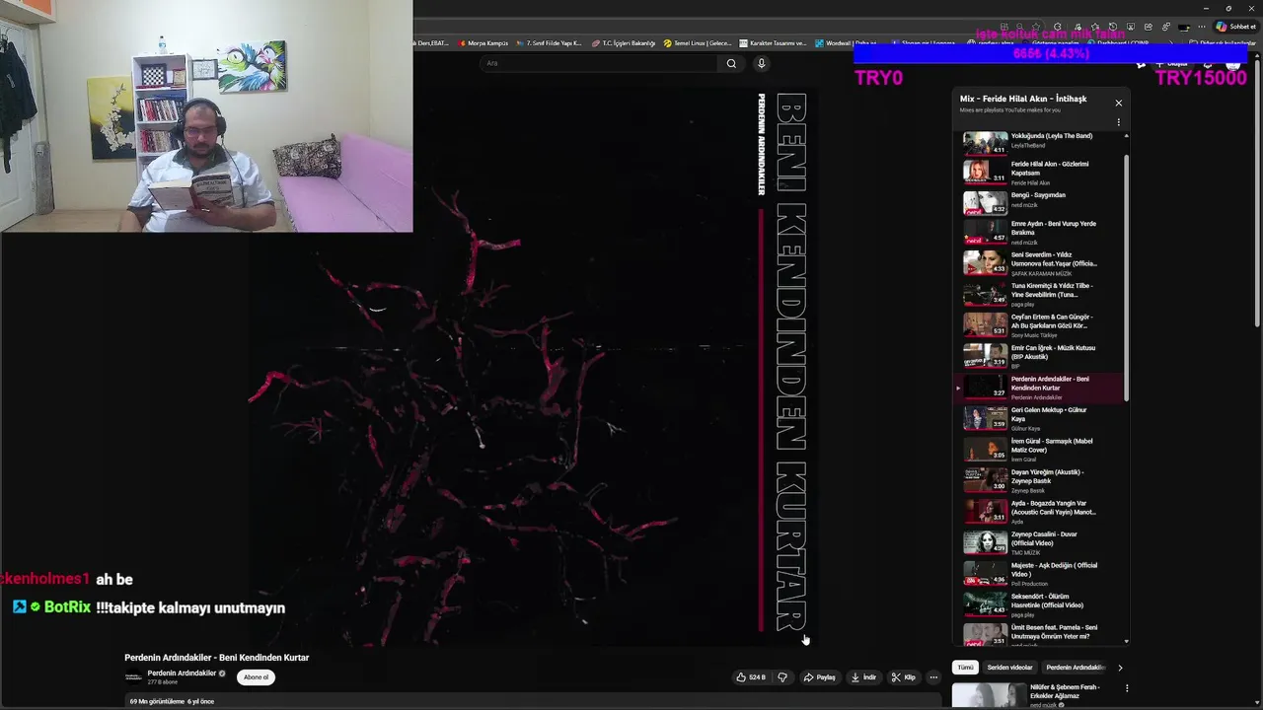This screenshot has width=1263, height=710.
Task: Play Ümit Besen feat. Pamela song
Action: (1041, 634)
